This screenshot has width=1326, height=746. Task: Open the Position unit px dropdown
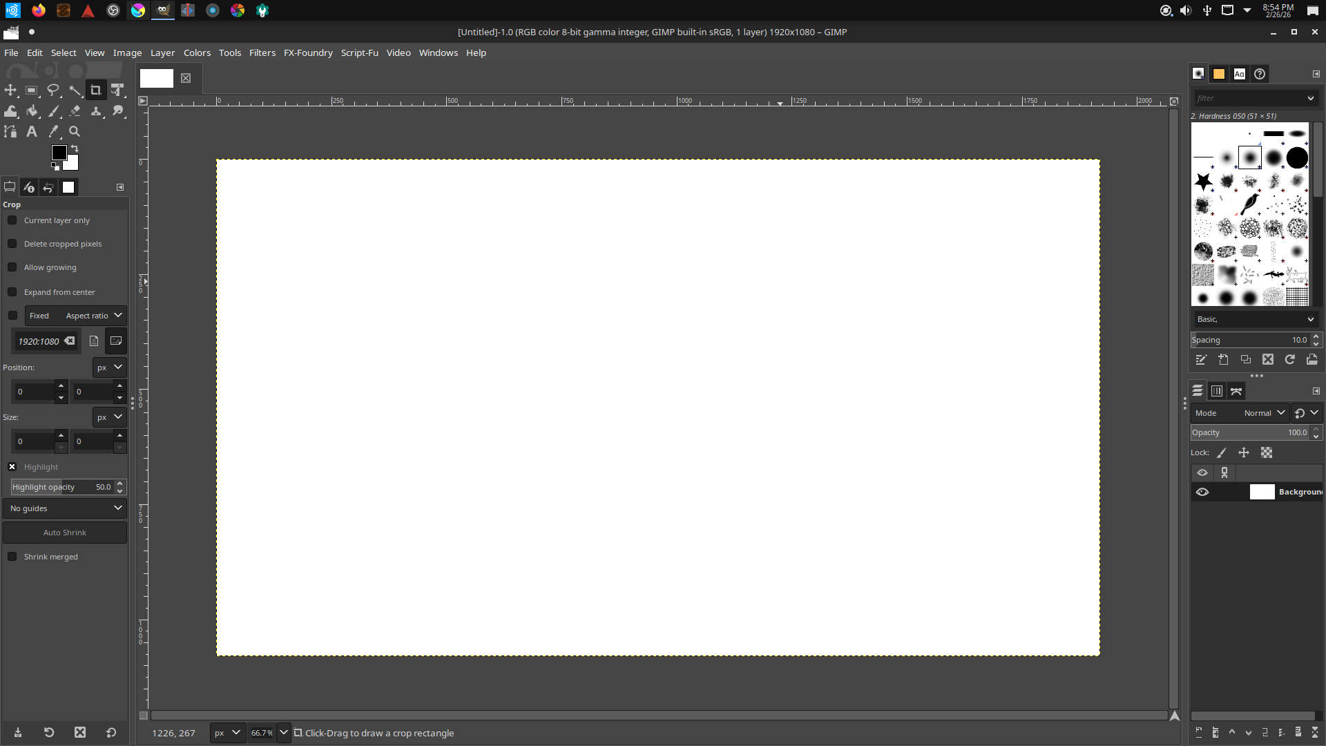[109, 367]
